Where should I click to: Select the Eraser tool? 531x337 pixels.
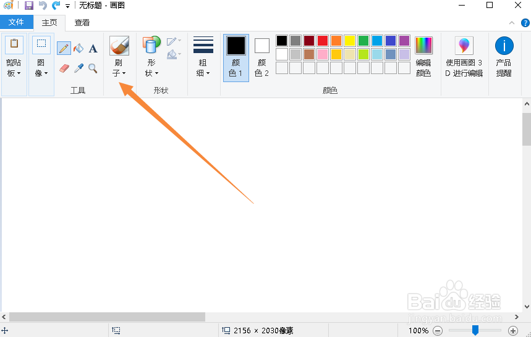tap(64, 69)
